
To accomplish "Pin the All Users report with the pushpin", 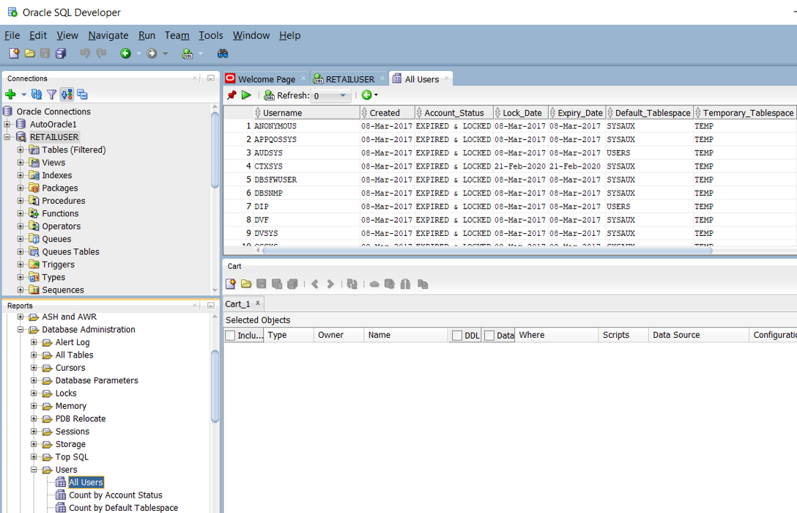I will click(231, 95).
